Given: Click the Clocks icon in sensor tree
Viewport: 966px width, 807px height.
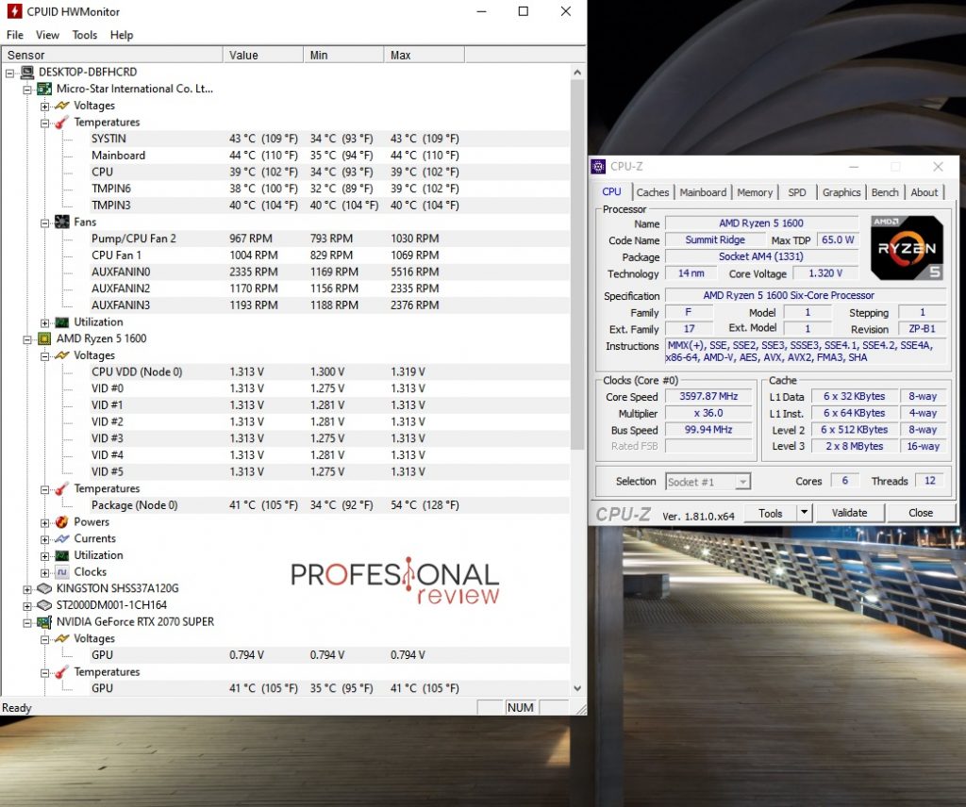Looking at the screenshot, I should [61, 572].
